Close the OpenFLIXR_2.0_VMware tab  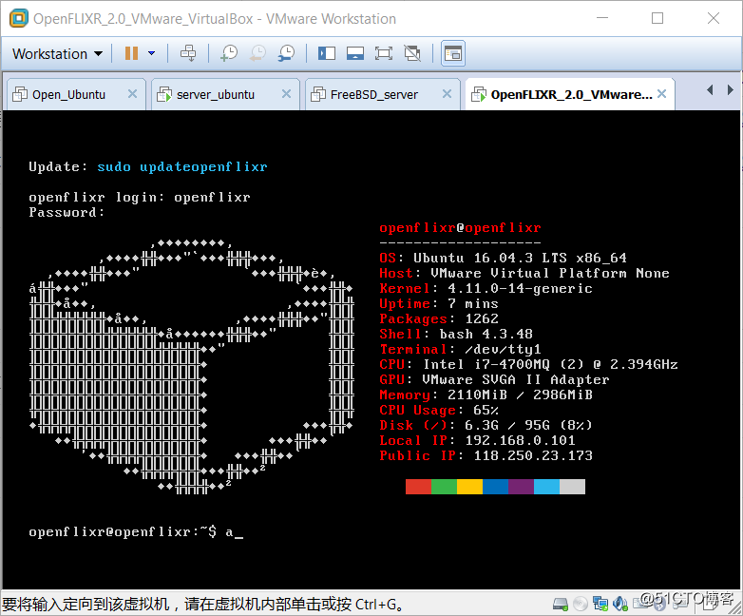[662, 94]
